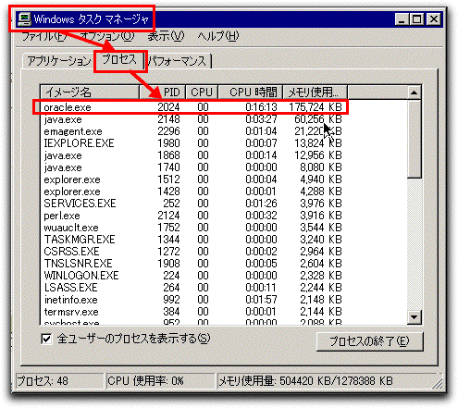Sort by PID column header
458x408 pixels.
(163, 93)
